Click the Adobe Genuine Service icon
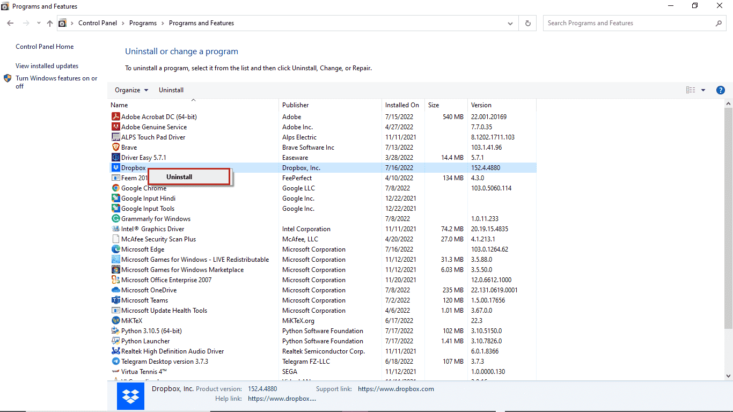The image size is (733, 412). (115, 127)
